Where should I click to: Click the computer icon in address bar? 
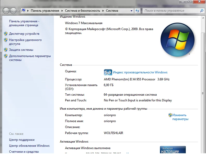[x=23, y=11]
